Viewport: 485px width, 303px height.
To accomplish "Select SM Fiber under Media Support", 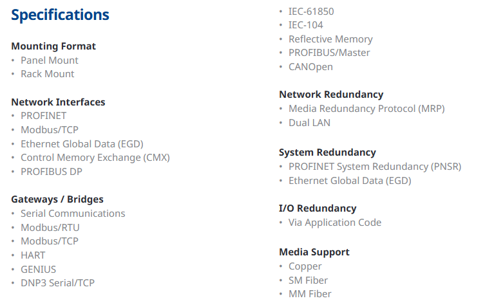I will pyautogui.click(x=308, y=280).
